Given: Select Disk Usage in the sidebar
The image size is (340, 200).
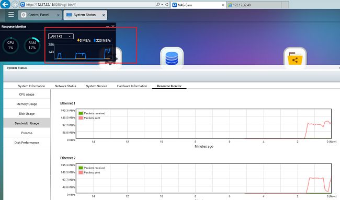Looking at the screenshot, I should pos(27,114).
